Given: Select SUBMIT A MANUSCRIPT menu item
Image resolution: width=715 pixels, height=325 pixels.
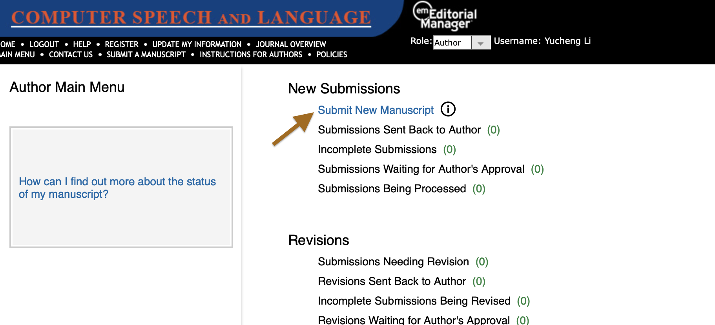Looking at the screenshot, I should pyautogui.click(x=146, y=55).
